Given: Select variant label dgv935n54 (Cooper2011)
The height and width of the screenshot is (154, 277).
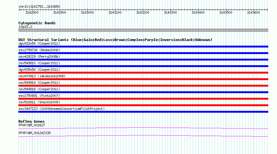Looking at the screenshot, I should coord(39,70).
